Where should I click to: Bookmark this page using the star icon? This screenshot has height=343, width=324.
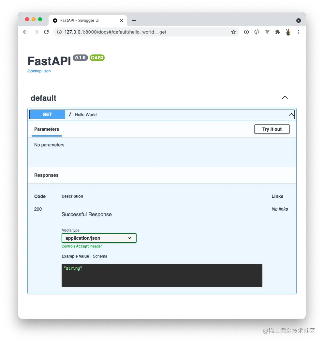pos(233,32)
